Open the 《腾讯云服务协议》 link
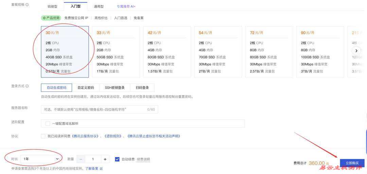This screenshot has width=367, height=174. [x=85, y=136]
